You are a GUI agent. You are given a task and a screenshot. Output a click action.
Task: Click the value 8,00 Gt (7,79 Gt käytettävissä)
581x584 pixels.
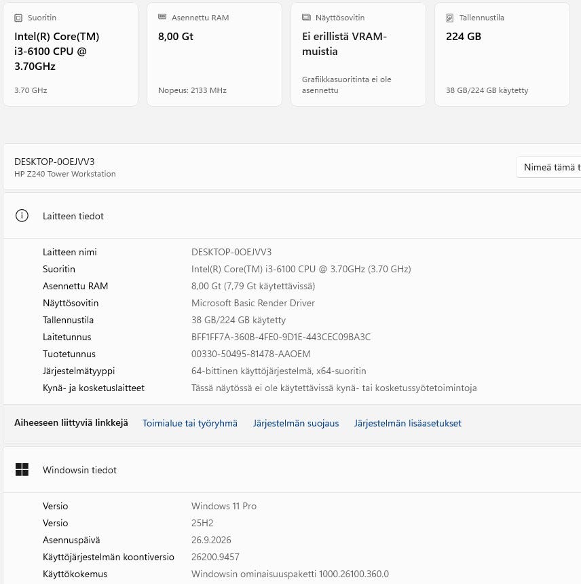(x=253, y=286)
